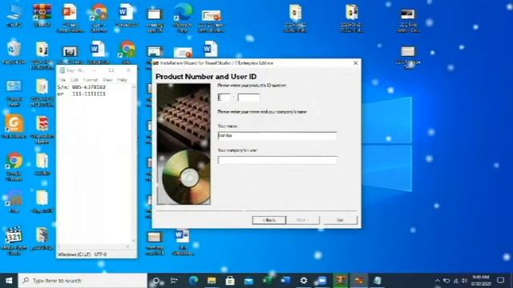513x288 pixels.
Task: Click the Your name text field
Action: (x=277, y=135)
